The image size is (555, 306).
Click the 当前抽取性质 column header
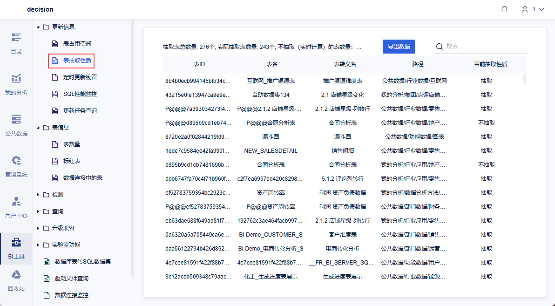point(491,64)
